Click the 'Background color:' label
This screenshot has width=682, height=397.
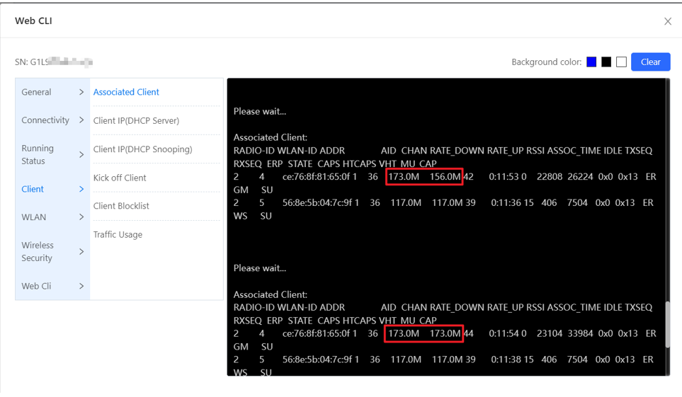click(x=546, y=62)
